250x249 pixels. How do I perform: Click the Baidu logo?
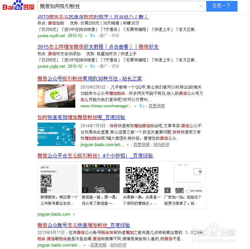18,5
